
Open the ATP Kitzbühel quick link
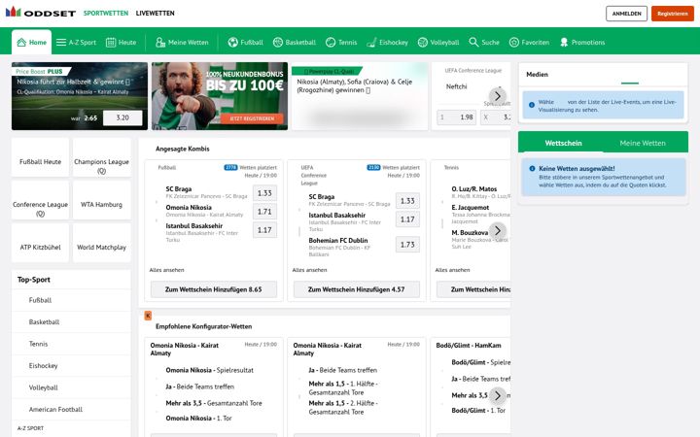40,243
